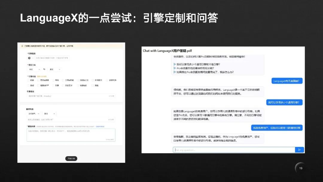Click blue bubble 'LanguageX有无桌面端?'
This screenshot has height=182, width=323.
coord(287,81)
